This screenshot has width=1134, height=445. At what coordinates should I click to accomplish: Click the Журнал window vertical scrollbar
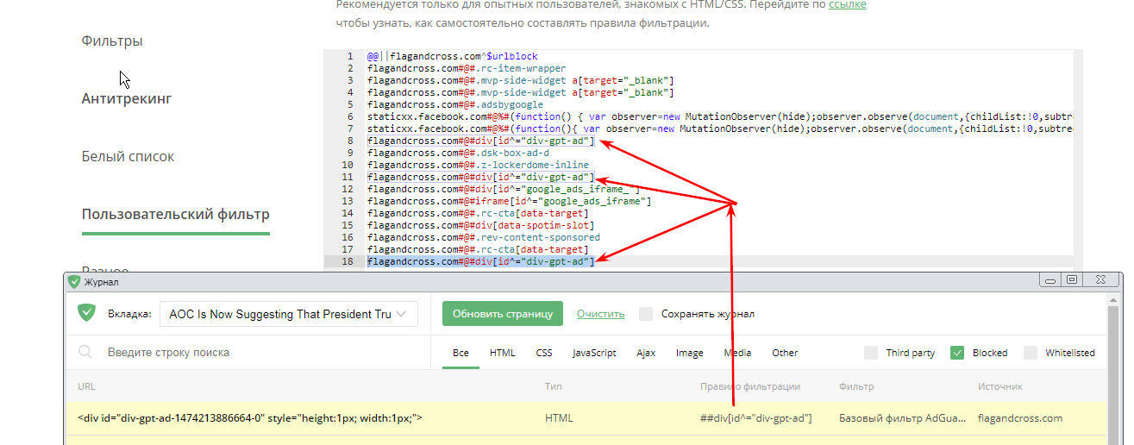[x=1113, y=371]
